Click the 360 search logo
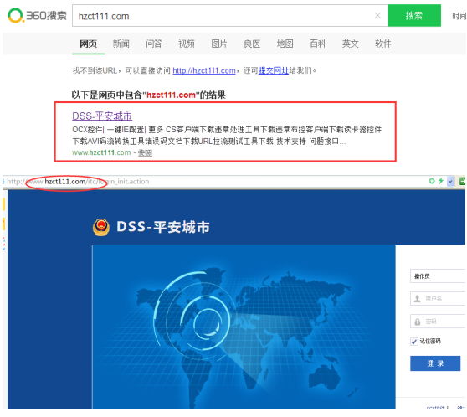This screenshot has width=467, height=417. [x=37, y=15]
